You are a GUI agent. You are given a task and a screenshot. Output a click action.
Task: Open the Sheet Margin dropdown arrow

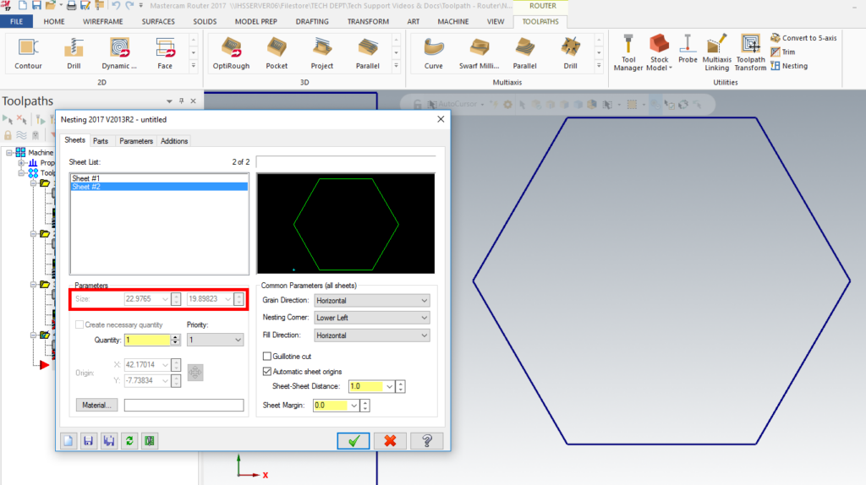tap(354, 406)
